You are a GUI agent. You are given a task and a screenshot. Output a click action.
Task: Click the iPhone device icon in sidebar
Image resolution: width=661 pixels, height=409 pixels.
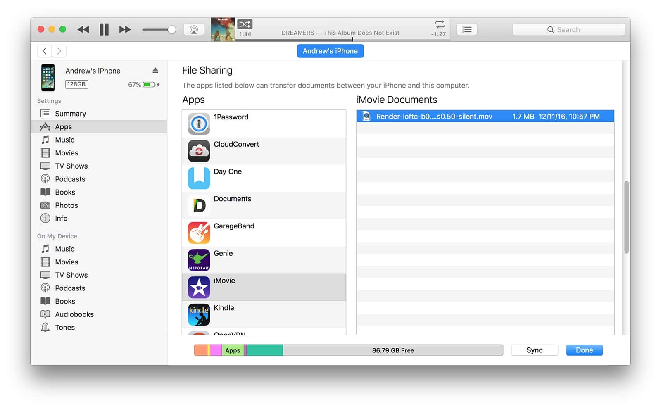48,77
